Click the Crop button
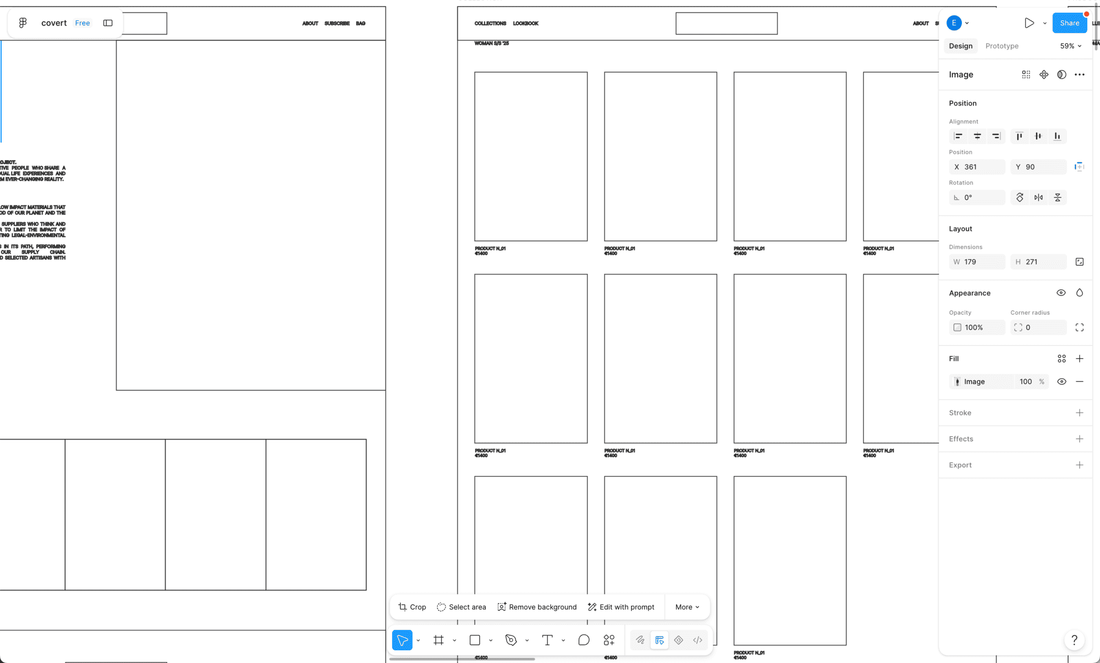 coord(412,607)
